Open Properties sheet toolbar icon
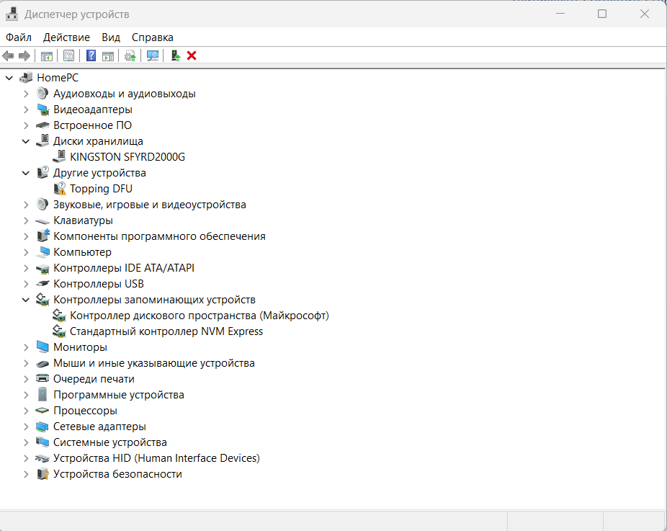Image resolution: width=667 pixels, height=531 pixels. pos(68,55)
